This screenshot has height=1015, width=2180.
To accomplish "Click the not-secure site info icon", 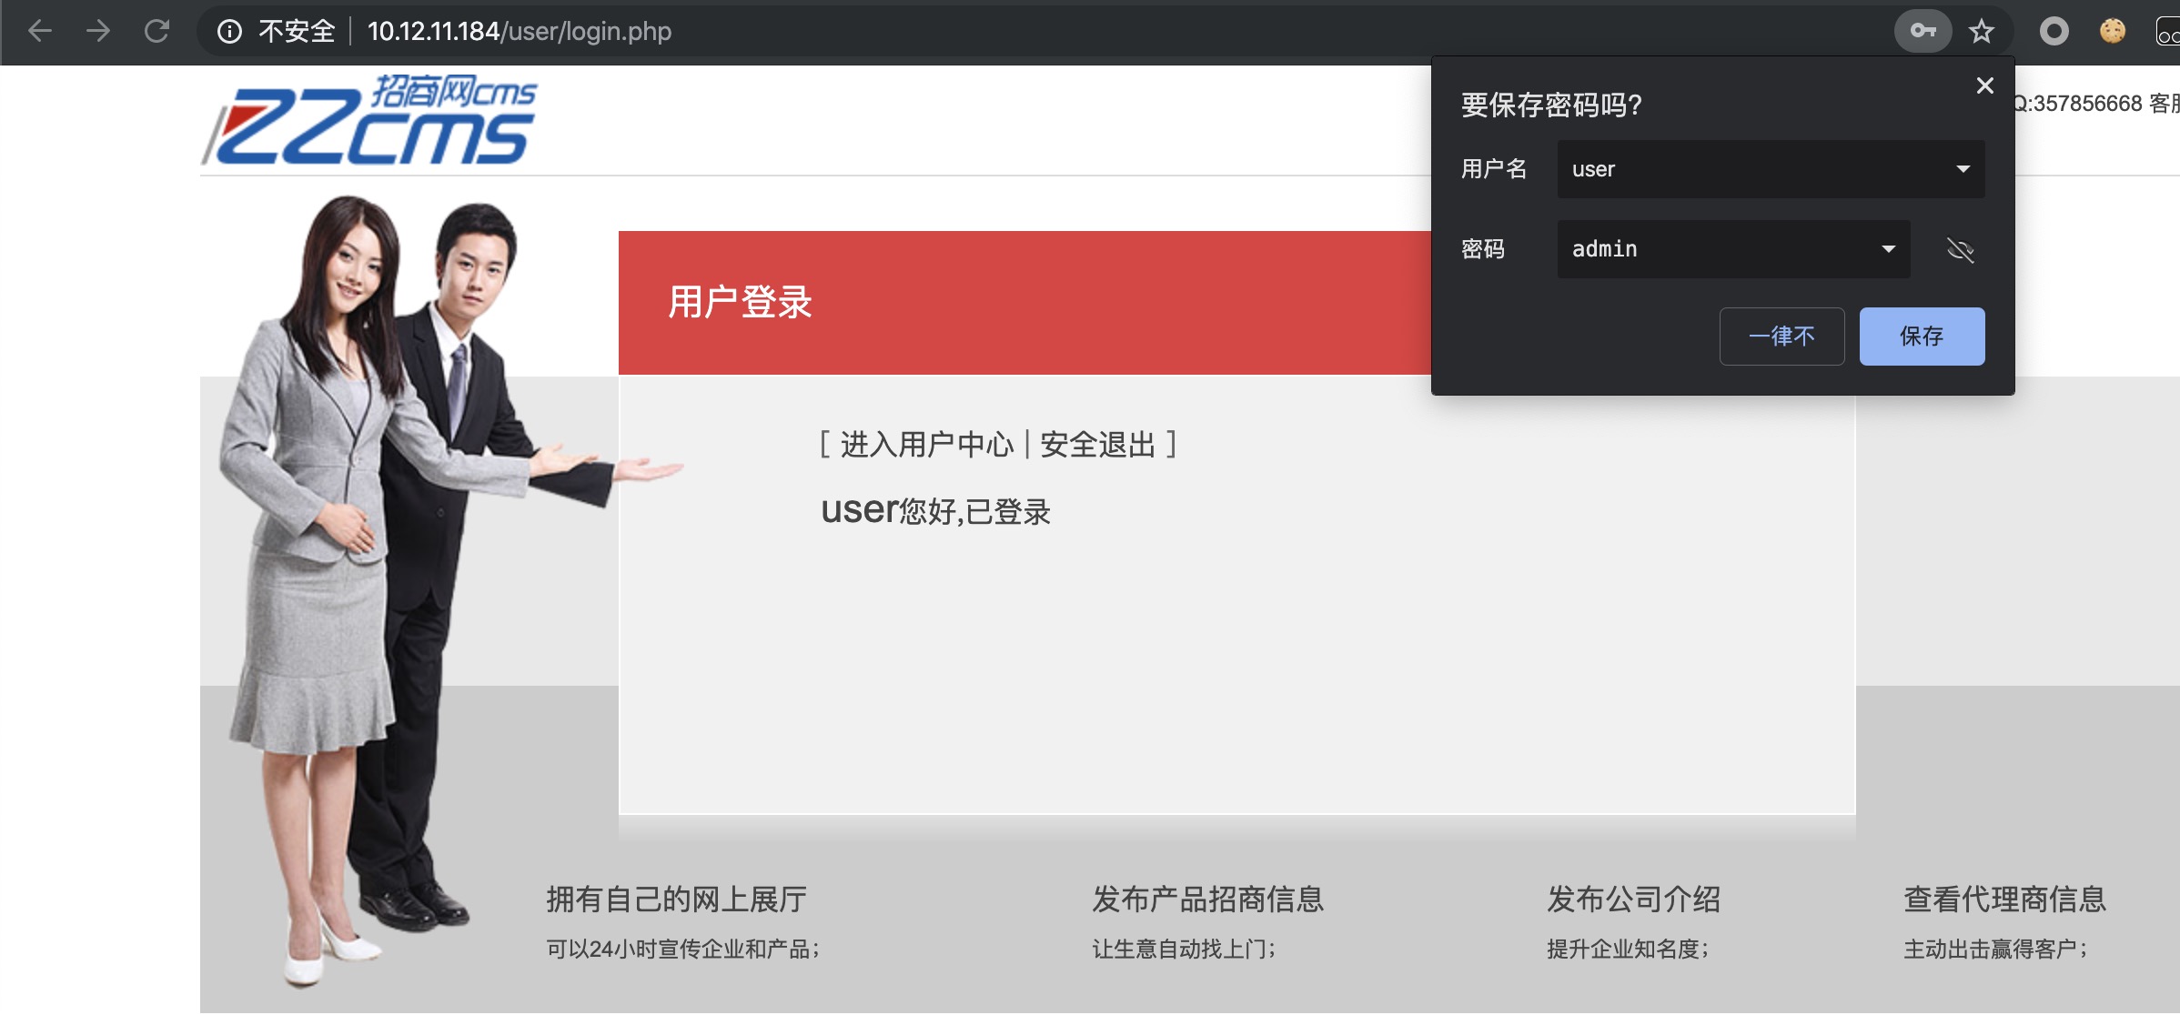I will coord(229,32).
